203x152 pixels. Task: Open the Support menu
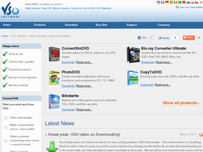coord(132,25)
